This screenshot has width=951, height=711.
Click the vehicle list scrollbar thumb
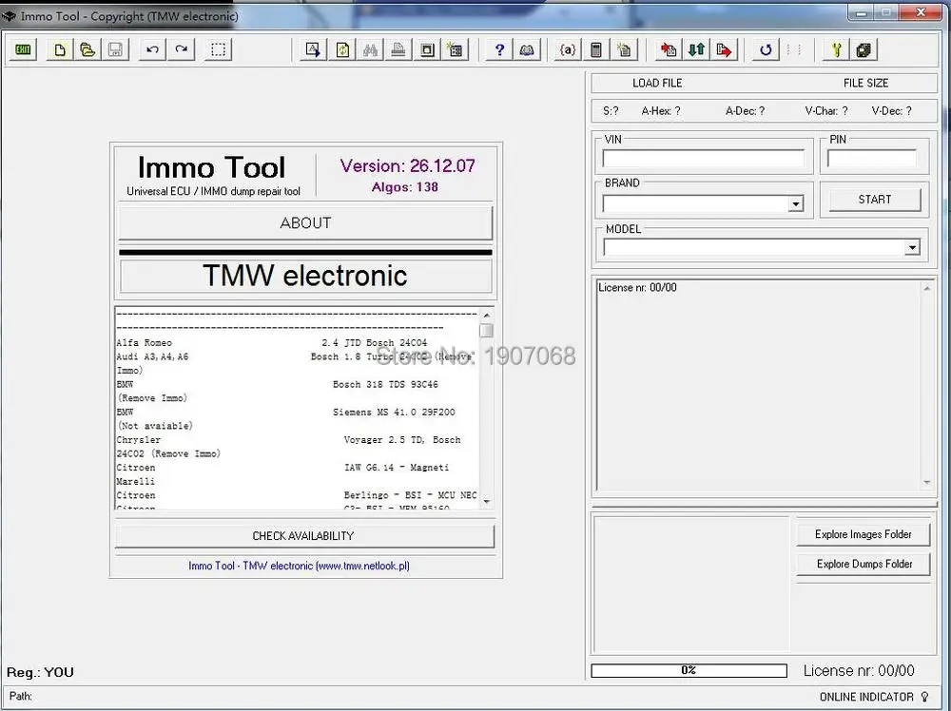486,331
